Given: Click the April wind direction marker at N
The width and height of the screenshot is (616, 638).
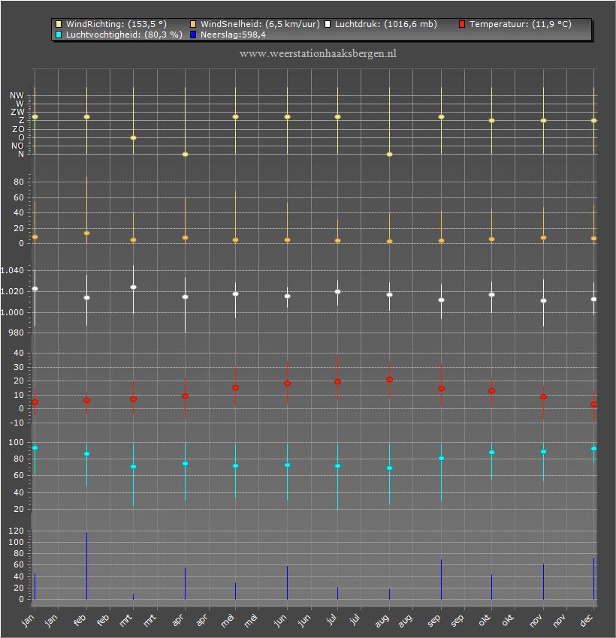Looking at the screenshot, I should pos(186,154).
